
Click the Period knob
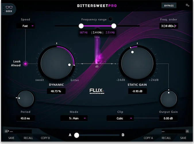pos(26,99)
